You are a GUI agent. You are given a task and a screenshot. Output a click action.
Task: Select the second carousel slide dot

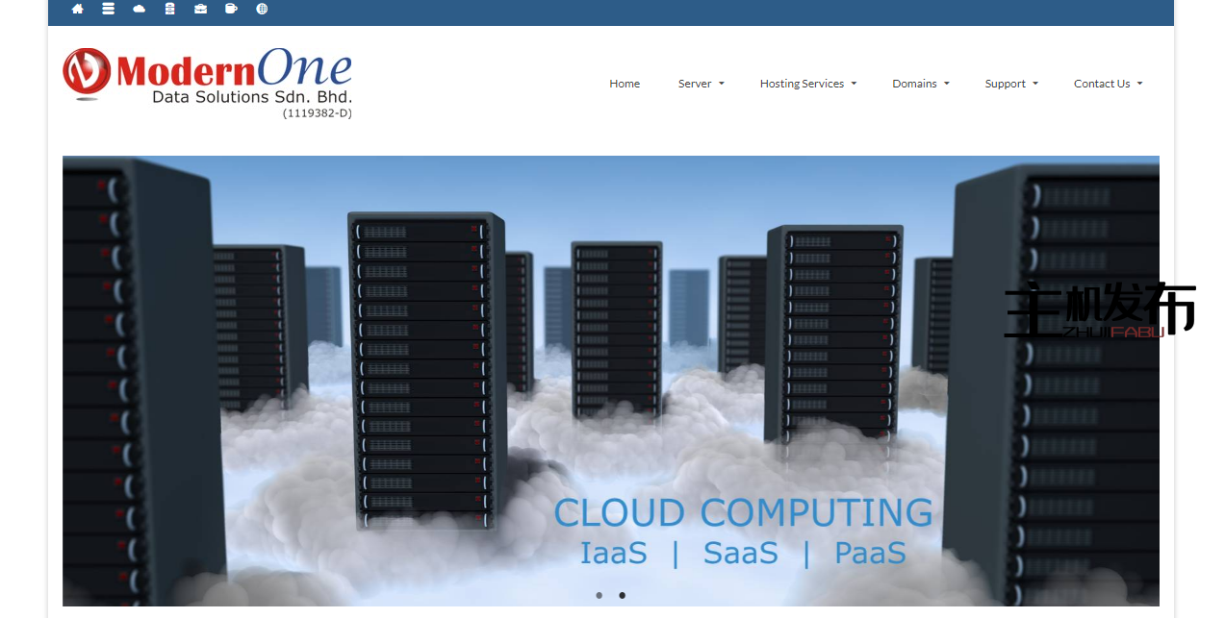pyautogui.click(x=622, y=595)
